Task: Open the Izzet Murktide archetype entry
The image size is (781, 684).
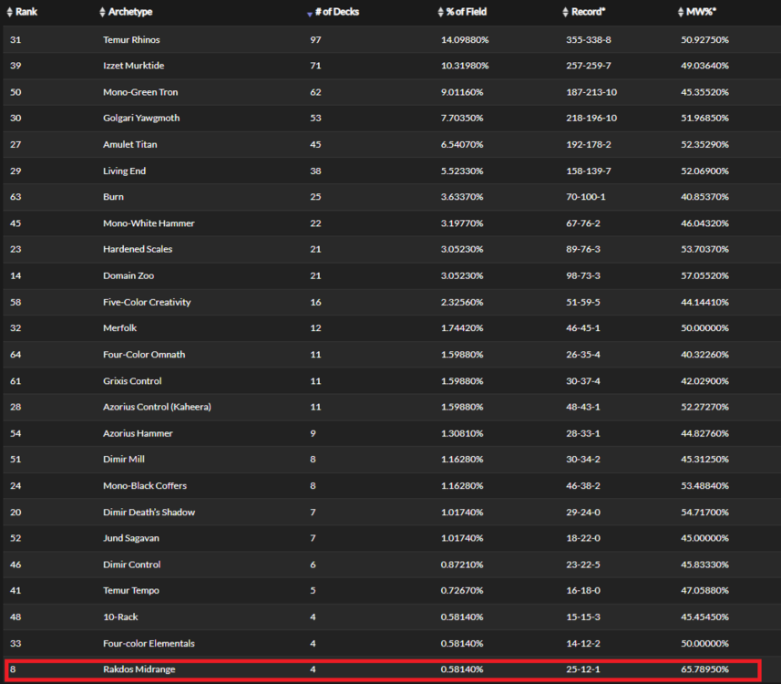Action: (x=133, y=66)
